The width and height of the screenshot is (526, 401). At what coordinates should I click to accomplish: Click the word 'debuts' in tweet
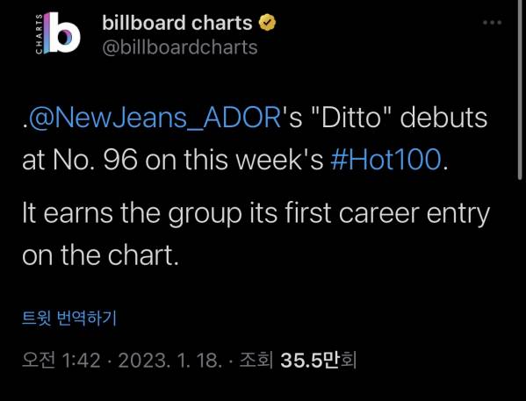[443, 118]
